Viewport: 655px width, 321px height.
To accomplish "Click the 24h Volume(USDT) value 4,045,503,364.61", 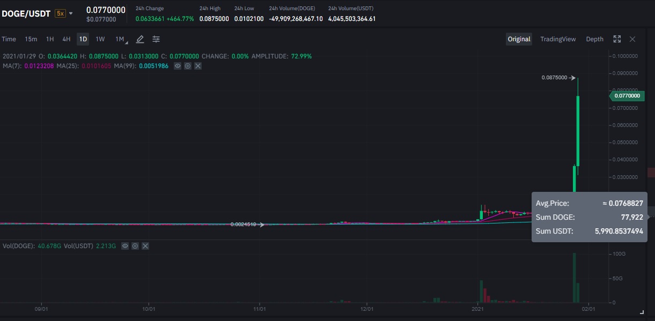I will click(352, 19).
